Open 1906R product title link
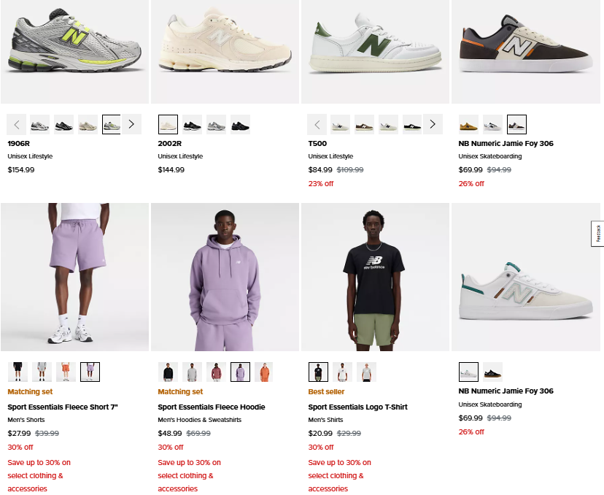604x495 pixels. pyautogui.click(x=18, y=143)
